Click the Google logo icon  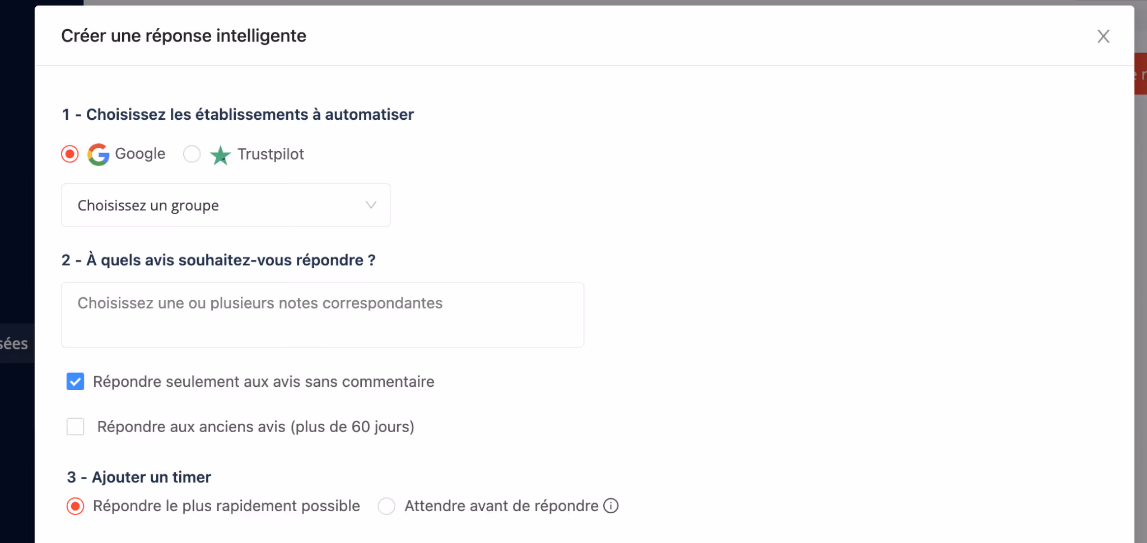click(x=98, y=154)
